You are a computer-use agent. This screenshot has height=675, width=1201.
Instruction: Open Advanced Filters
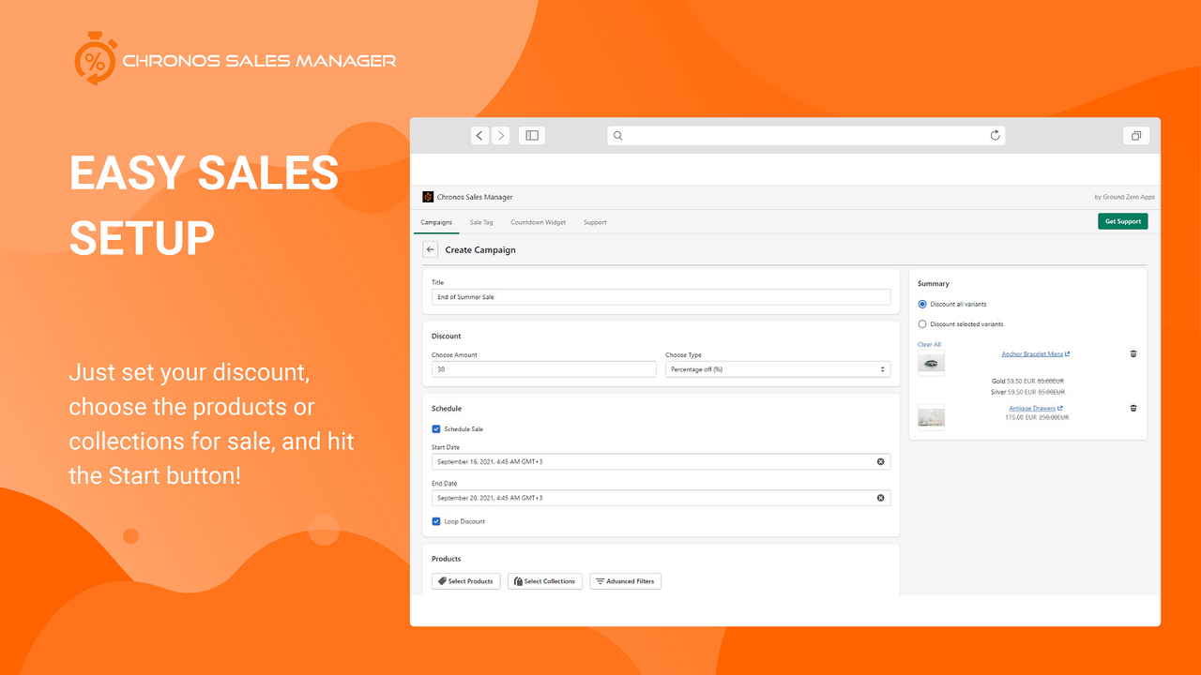[x=626, y=581]
